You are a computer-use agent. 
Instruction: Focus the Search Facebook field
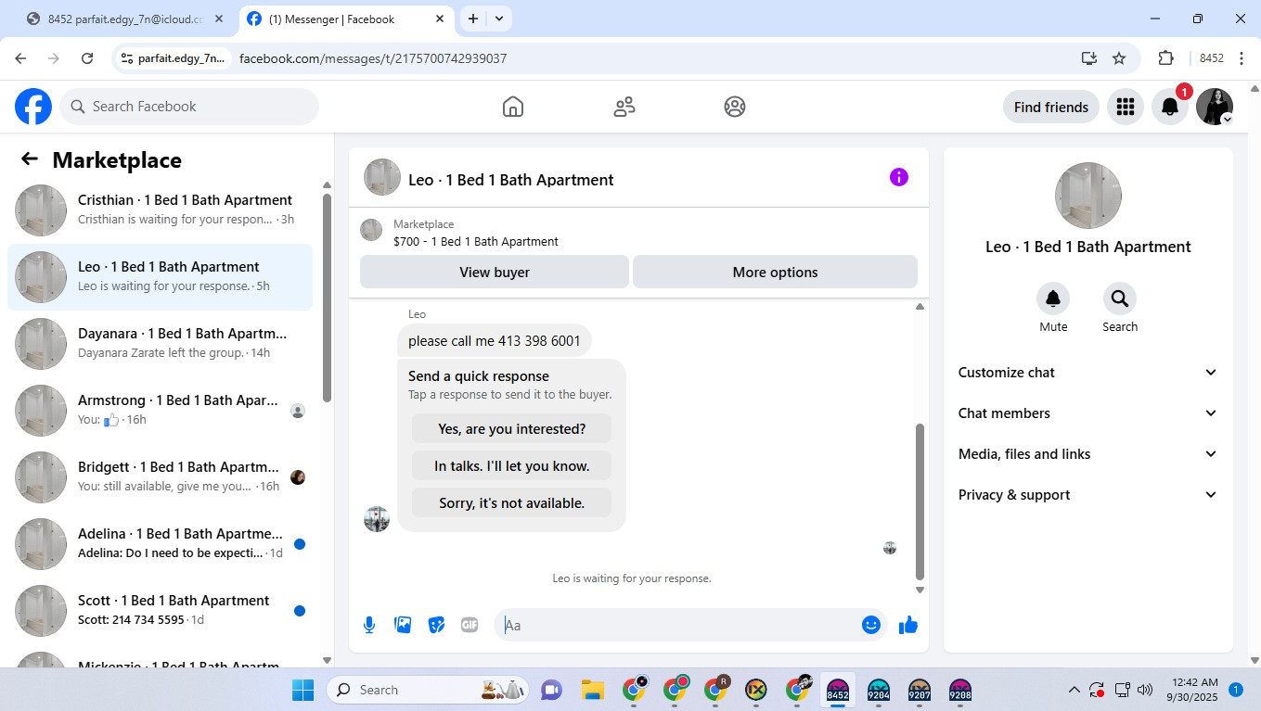click(189, 107)
